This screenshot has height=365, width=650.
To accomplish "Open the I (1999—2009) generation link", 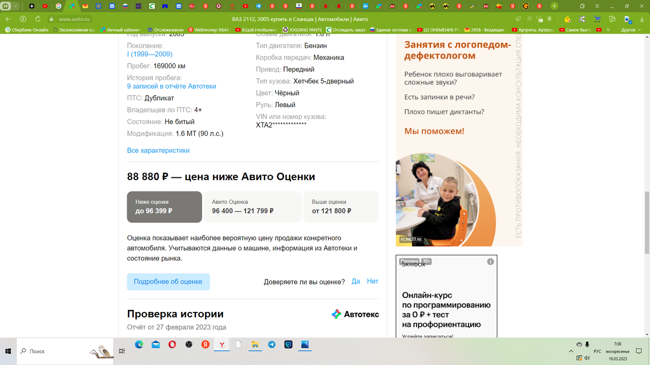I will pyautogui.click(x=149, y=54).
